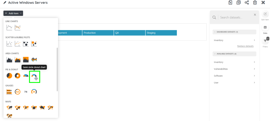Clear the dataset search with the X

click(x=255, y=15)
